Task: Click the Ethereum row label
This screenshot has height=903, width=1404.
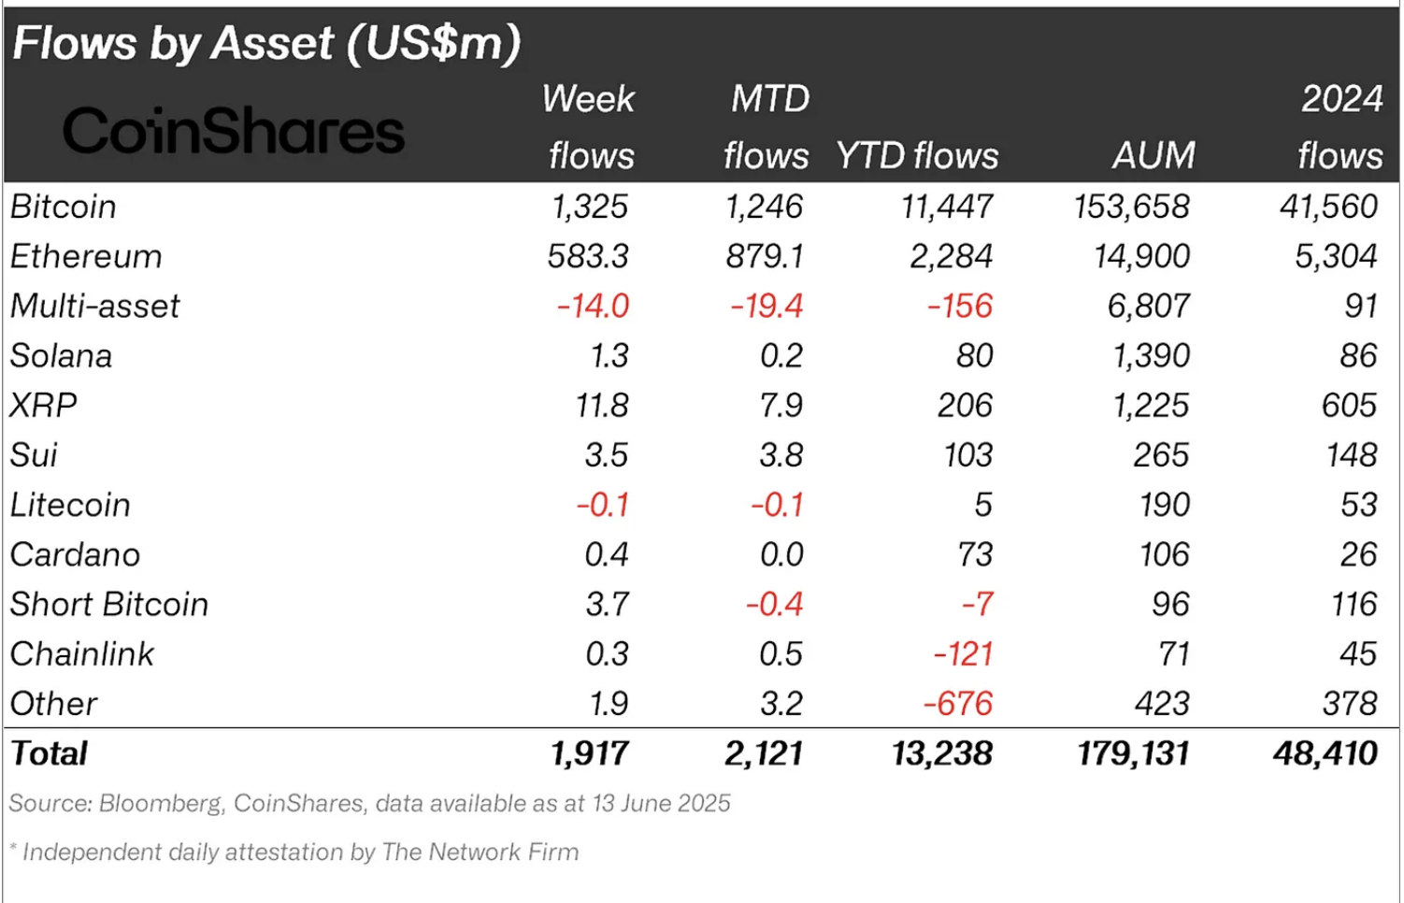Action: tap(86, 256)
